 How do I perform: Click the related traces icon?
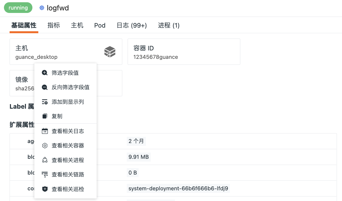coord(45,175)
